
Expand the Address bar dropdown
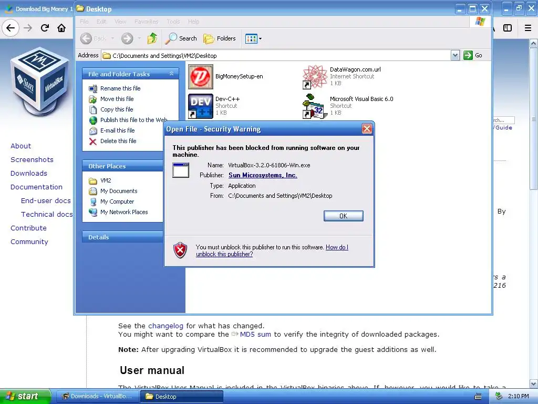coord(455,55)
